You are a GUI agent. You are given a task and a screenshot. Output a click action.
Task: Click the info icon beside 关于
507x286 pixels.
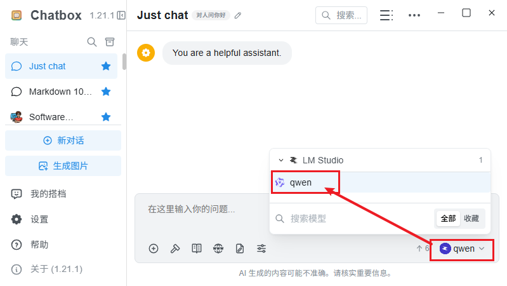click(x=16, y=269)
